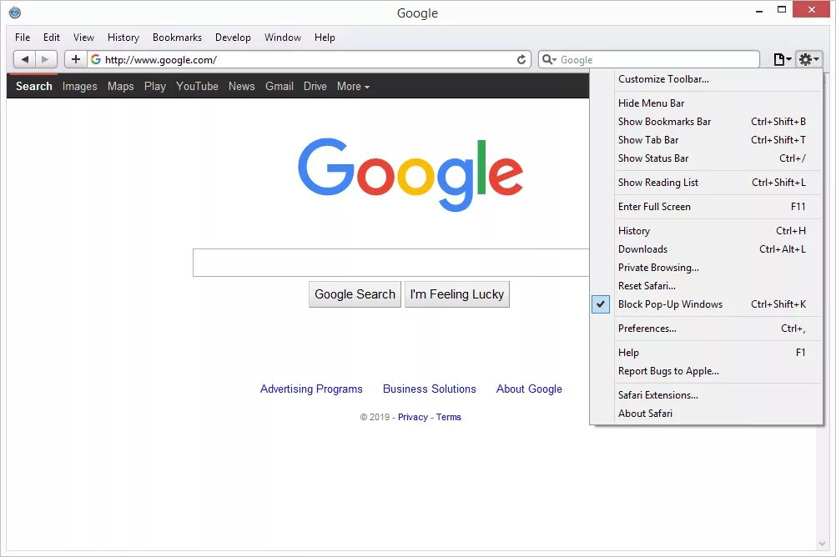836x557 pixels.
Task: Open the Terms link
Action: coord(448,417)
